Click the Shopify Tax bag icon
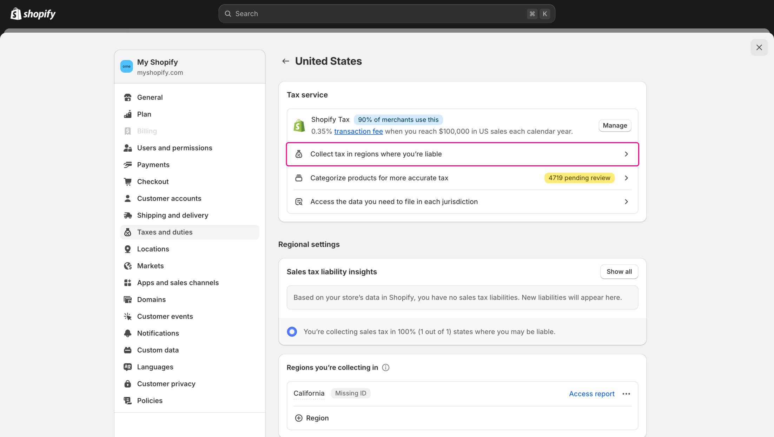 tap(299, 125)
